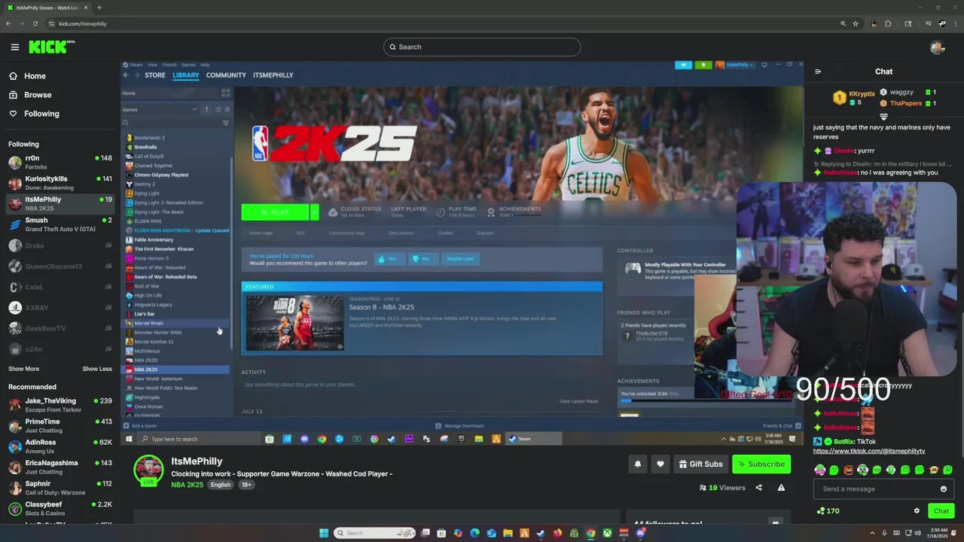Image resolution: width=964 pixels, height=542 pixels.
Task: Focus the Kick search bar
Action: coord(482,47)
